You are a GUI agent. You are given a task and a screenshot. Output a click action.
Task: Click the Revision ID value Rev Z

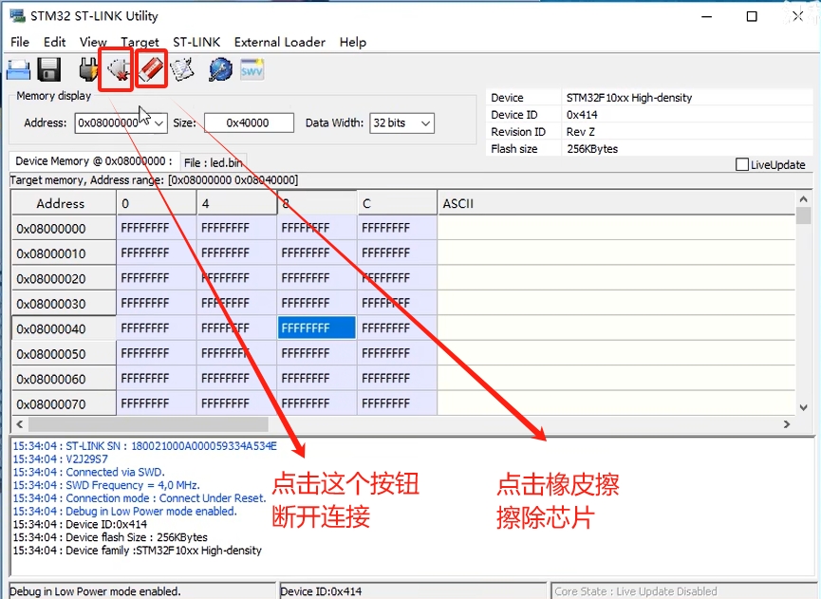point(580,132)
